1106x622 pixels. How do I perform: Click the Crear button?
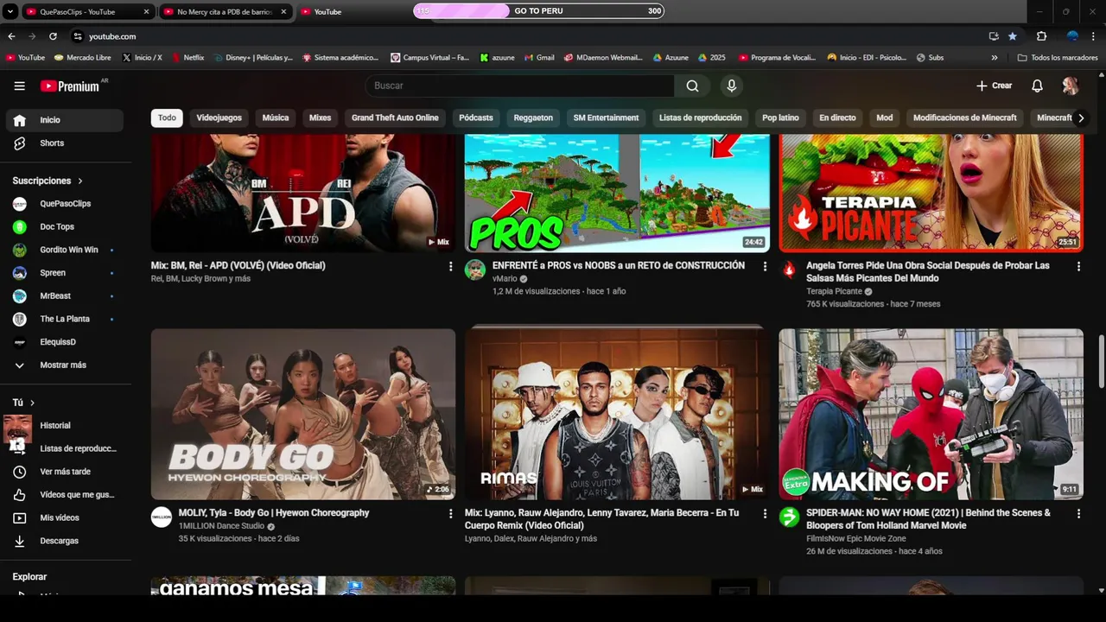tap(994, 86)
